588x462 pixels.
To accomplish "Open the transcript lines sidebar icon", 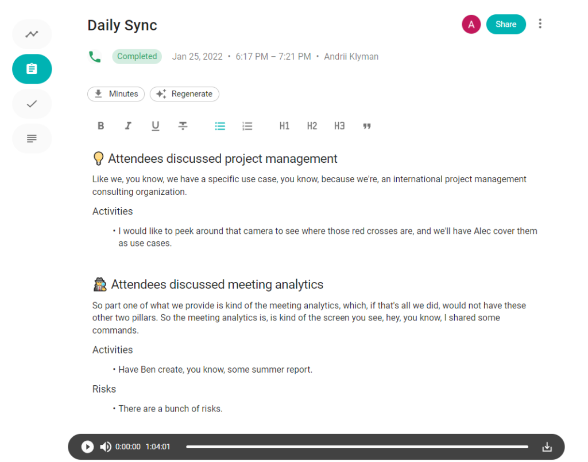I will coord(32,139).
